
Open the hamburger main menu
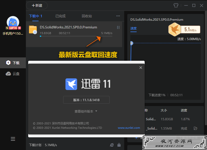(13, 139)
